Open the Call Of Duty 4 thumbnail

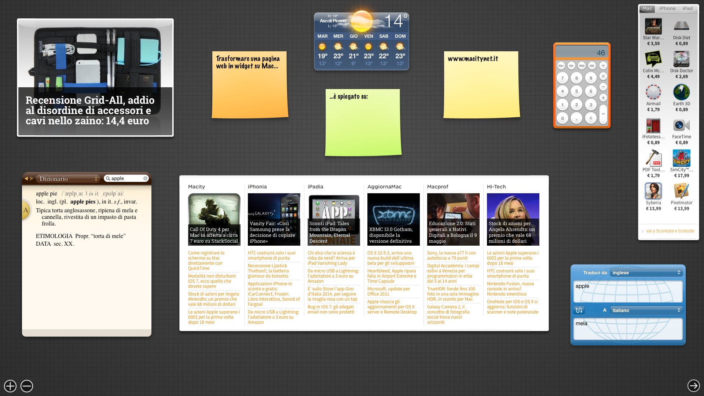214,219
